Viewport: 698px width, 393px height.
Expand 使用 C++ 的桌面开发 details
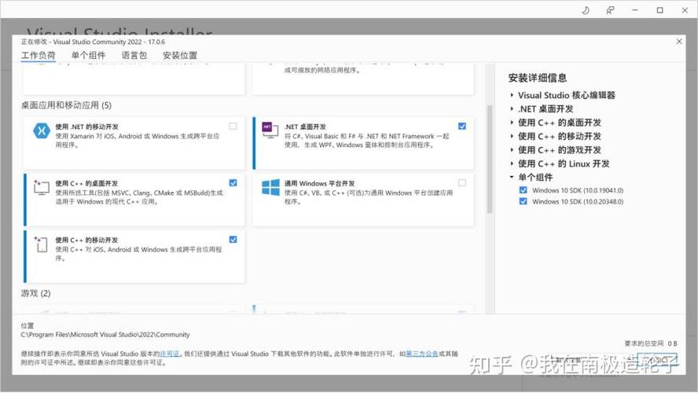(512, 123)
